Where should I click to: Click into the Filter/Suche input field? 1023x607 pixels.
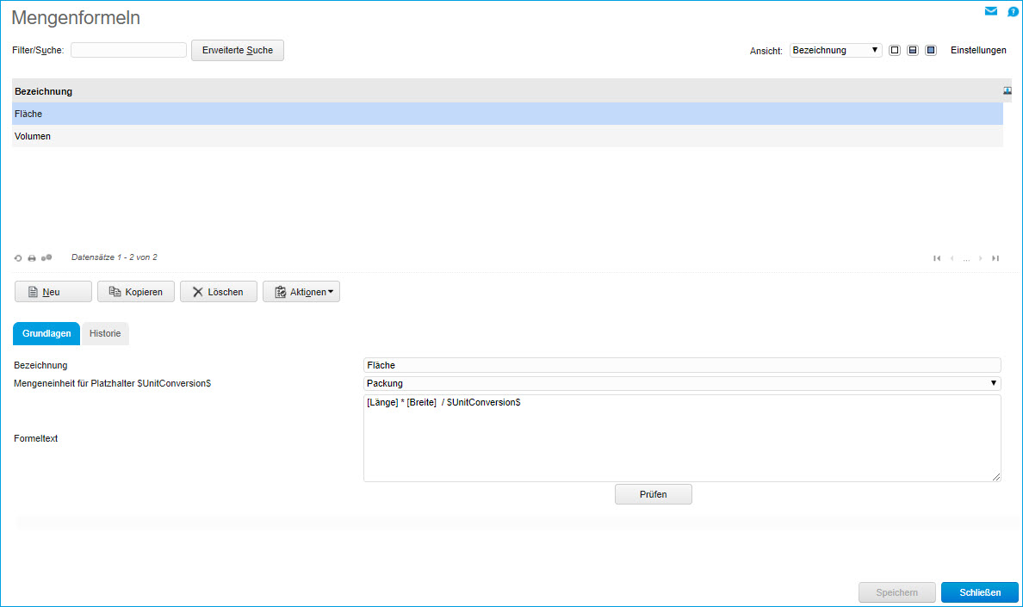(x=128, y=50)
